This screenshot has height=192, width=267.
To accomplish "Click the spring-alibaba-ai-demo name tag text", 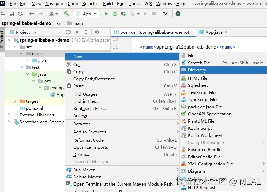I will 186,47.
